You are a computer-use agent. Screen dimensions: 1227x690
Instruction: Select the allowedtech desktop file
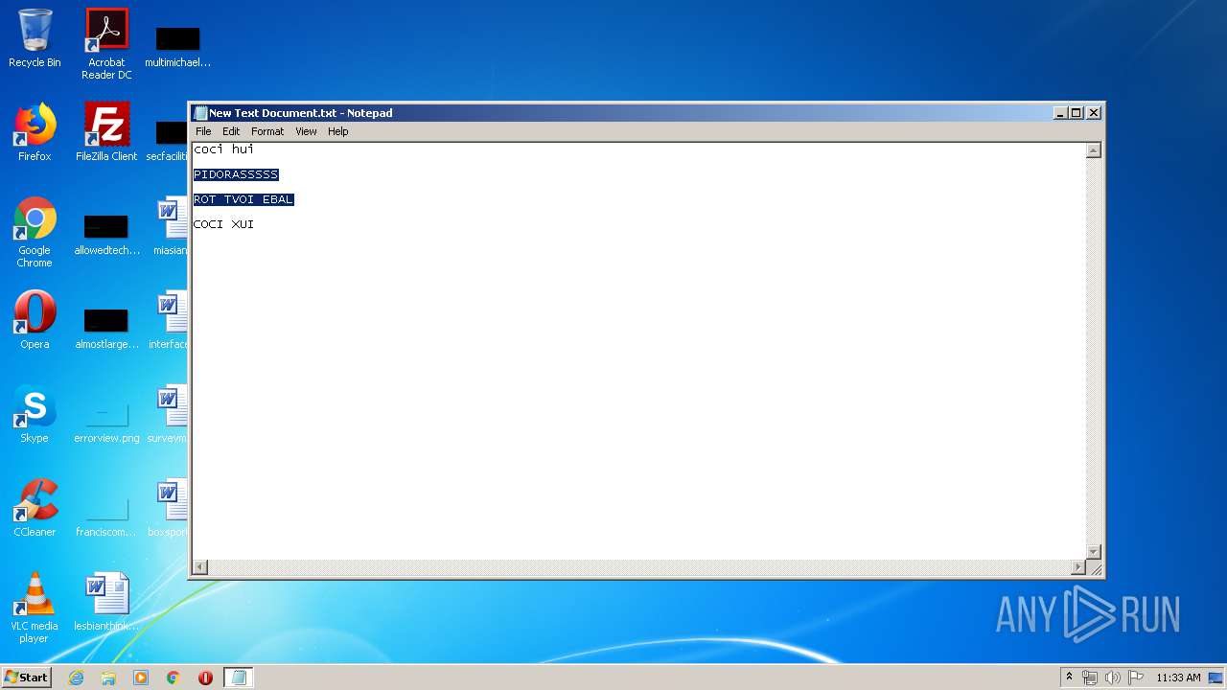click(106, 235)
